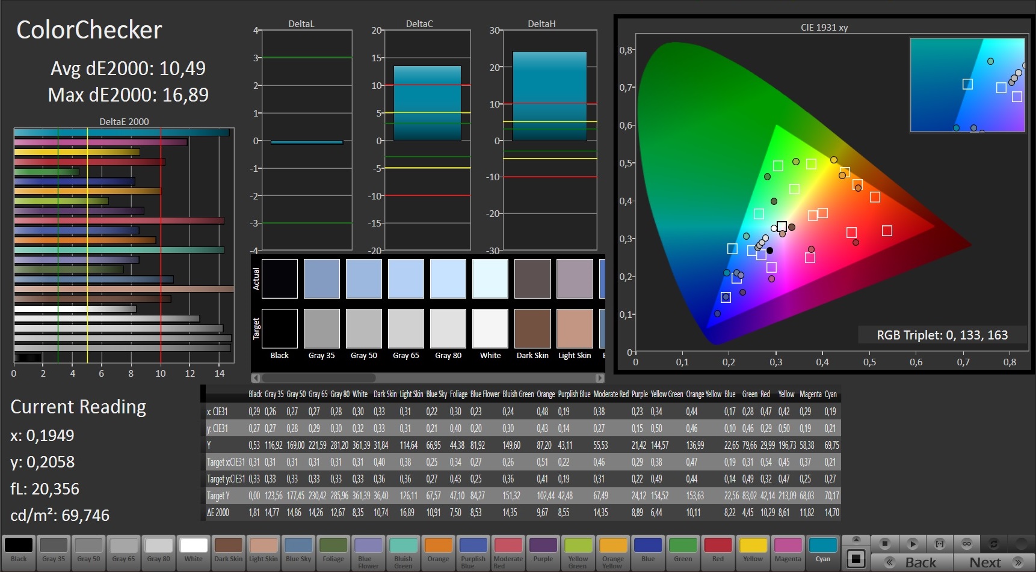Click the DeltaC chart cyan bar
The height and width of the screenshot is (572, 1036).
(x=427, y=103)
